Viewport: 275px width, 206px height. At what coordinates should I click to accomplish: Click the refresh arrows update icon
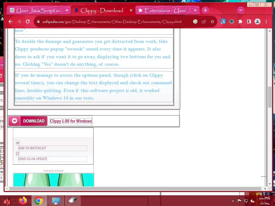(x=17, y=154)
